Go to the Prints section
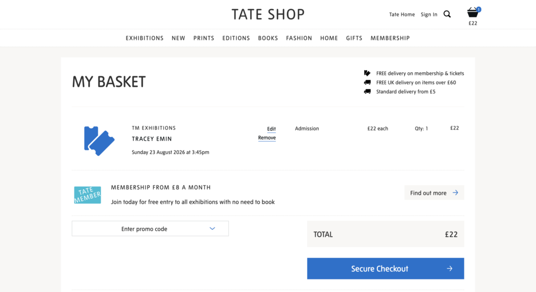 point(204,38)
